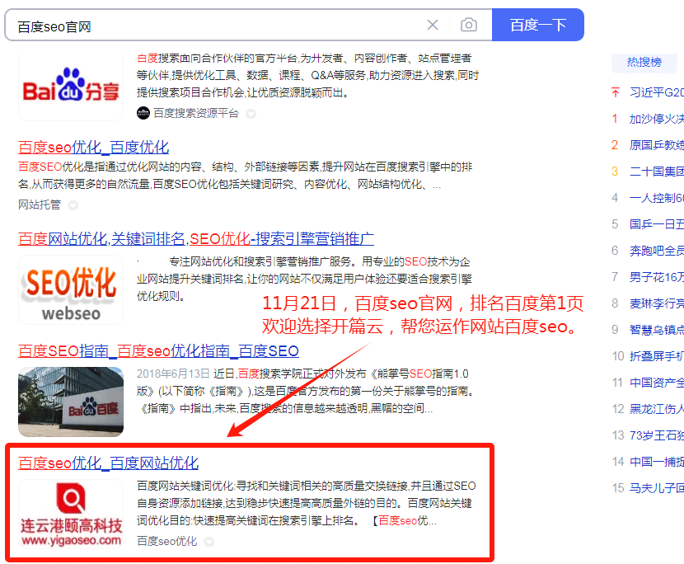Click the 百度一下 search button
The image size is (684, 564).
point(537,25)
